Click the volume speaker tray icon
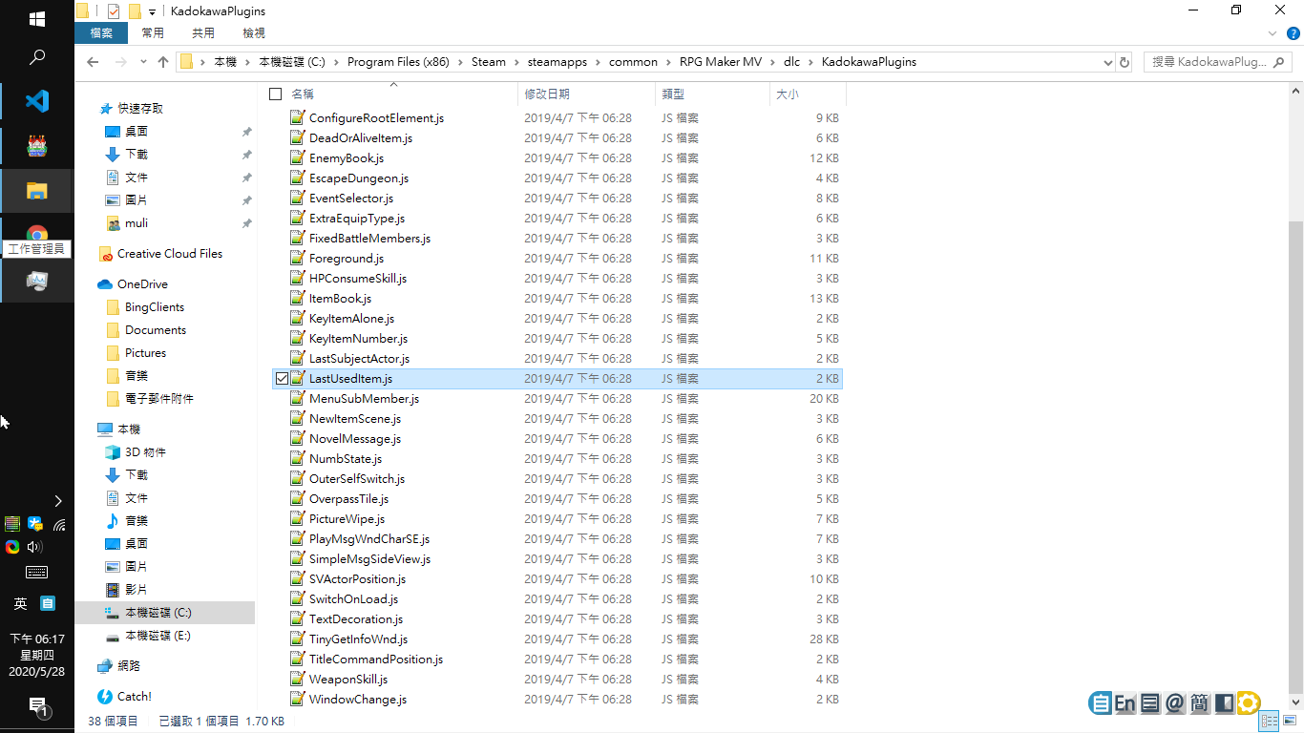1304x733 pixels. [x=35, y=547]
